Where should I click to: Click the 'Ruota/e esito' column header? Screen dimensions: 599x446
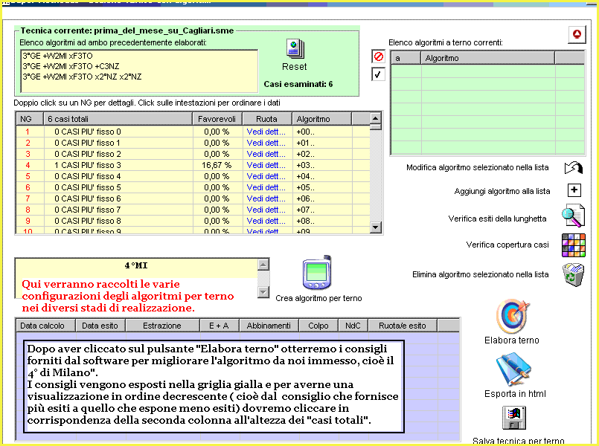coord(403,326)
